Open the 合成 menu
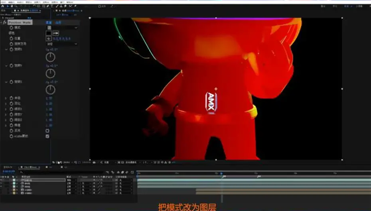The width and height of the screenshot is (371, 211). [x=20, y=2]
